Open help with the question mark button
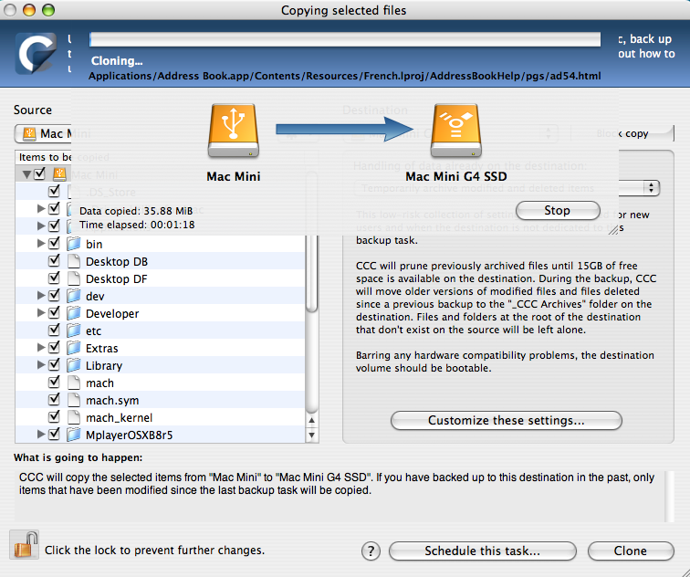This screenshot has width=690, height=577. (371, 551)
